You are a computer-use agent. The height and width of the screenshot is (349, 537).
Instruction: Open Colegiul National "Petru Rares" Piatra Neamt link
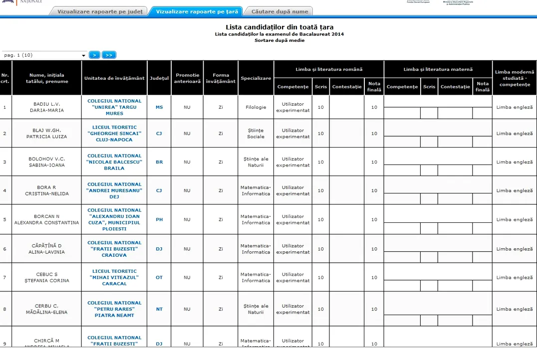pyautogui.click(x=114, y=309)
